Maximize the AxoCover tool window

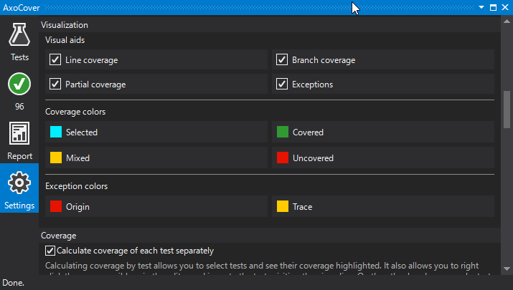pos(493,7)
